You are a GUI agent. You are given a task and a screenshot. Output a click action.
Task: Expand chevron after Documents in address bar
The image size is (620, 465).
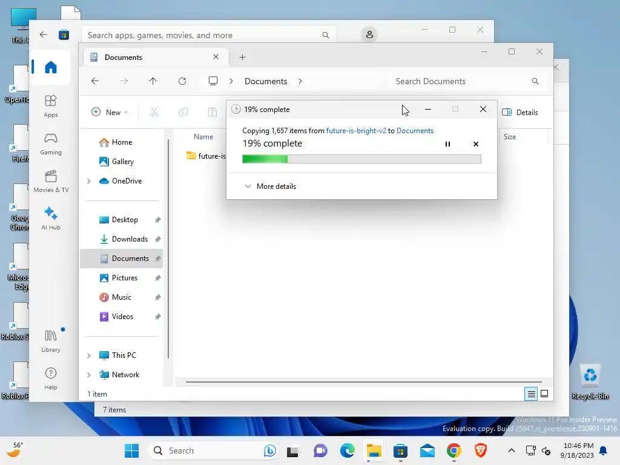coord(300,81)
